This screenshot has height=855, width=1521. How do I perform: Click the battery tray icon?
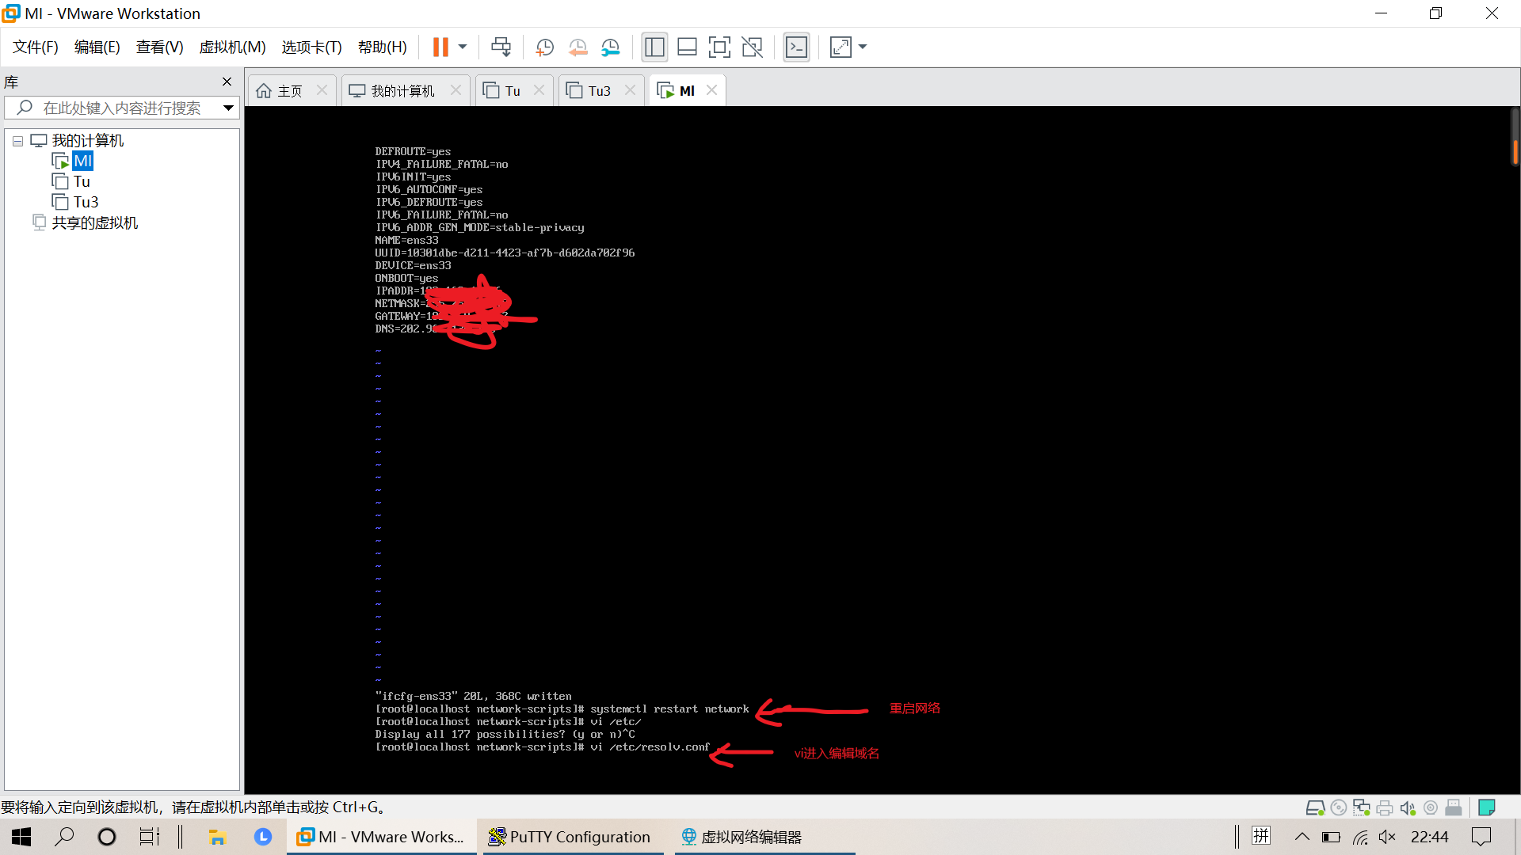[x=1331, y=837]
